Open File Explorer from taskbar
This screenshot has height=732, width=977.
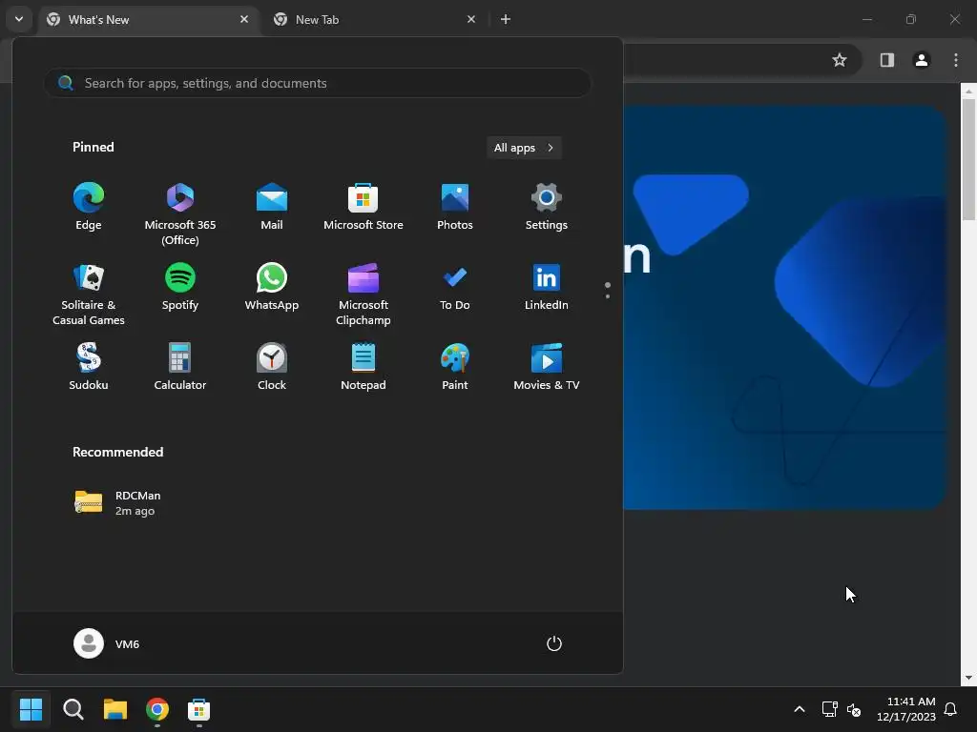click(x=115, y=709)
